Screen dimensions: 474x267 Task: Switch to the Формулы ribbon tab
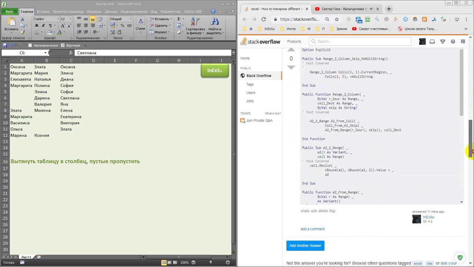coord(94,11)
